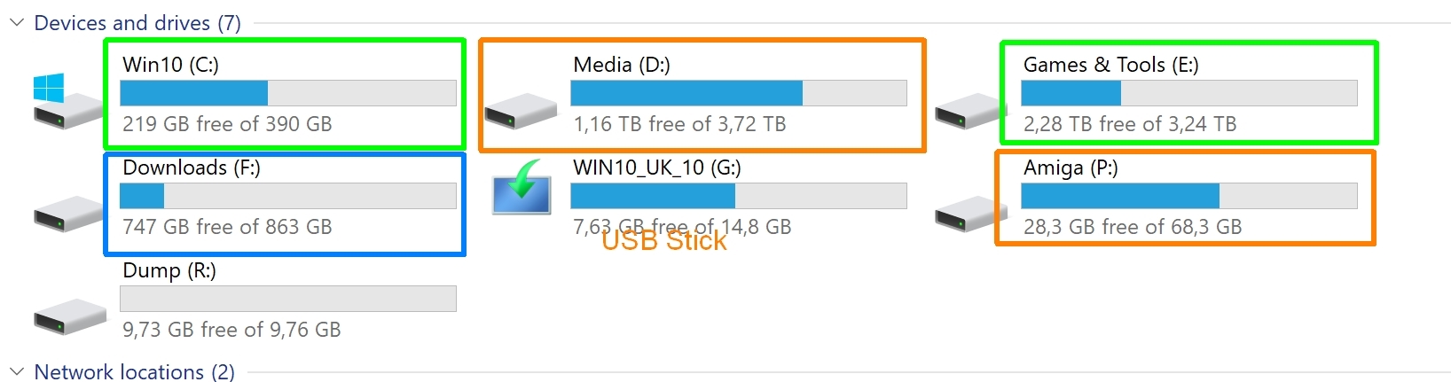The width and height of the screenshot is (1451, 382).
Task: Click the "9,73 GB free of 9,76 GB" text
Action: pyautogui.click(x=231, y=330)
